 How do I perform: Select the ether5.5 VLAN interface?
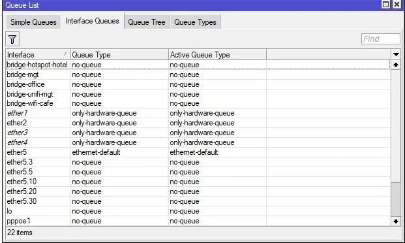tap(198, 172)
